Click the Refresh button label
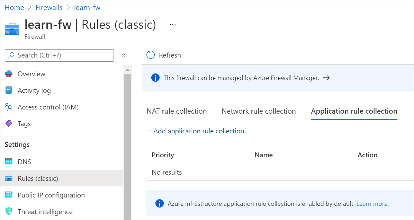The width and height of the screenshot is (414, 220). coord(170,55)
